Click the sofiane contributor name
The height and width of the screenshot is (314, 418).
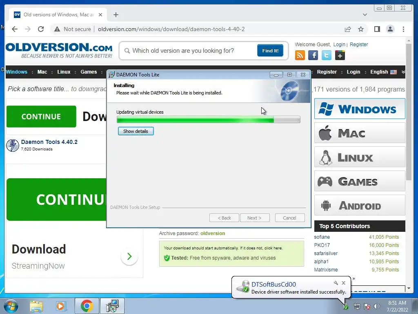[x=322, y=237]
